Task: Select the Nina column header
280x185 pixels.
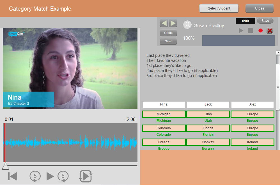Action: tap(164, 104)
